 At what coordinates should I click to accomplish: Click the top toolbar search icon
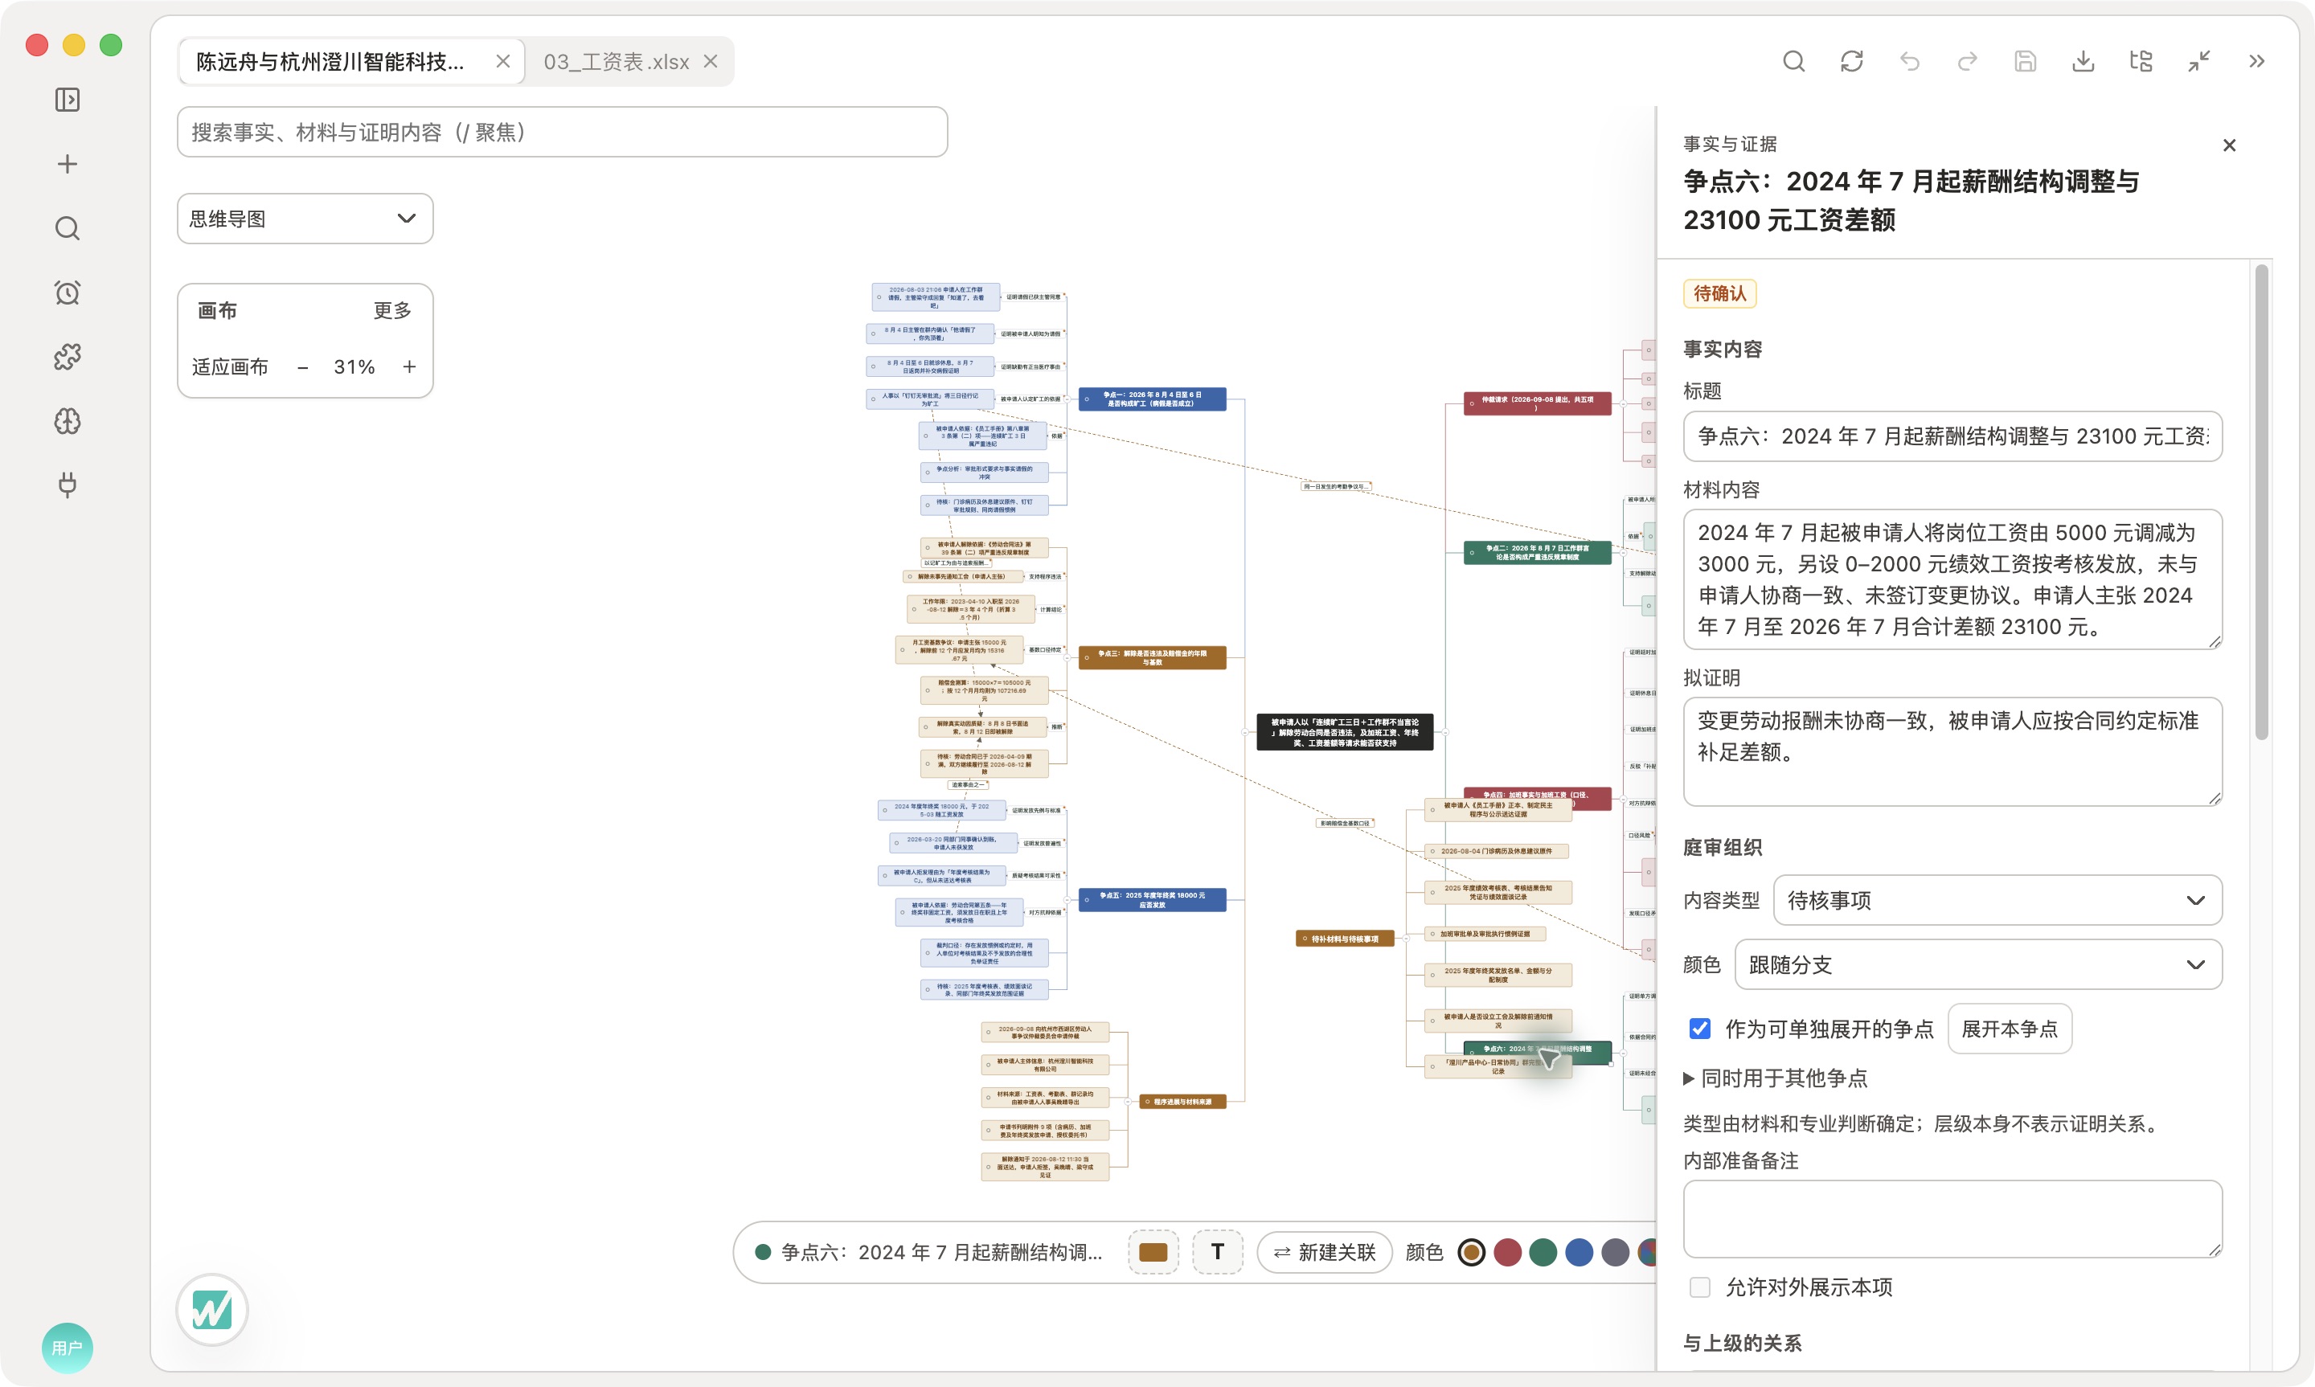(x=1793, y=62)
